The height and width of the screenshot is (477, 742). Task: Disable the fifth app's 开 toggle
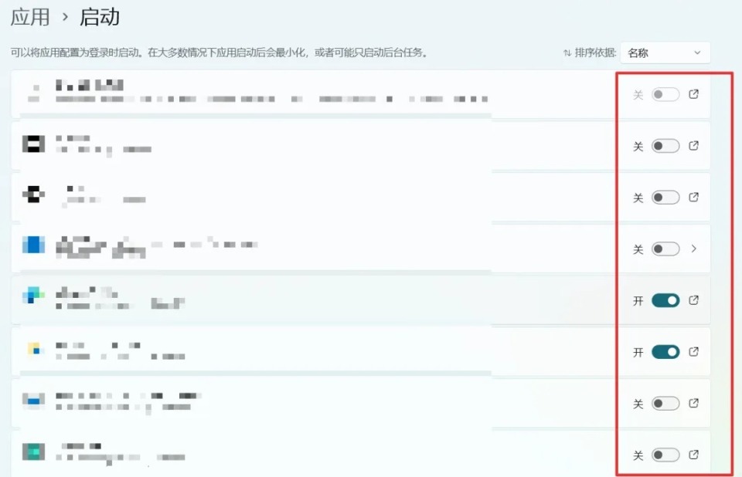tap(665, 300)
